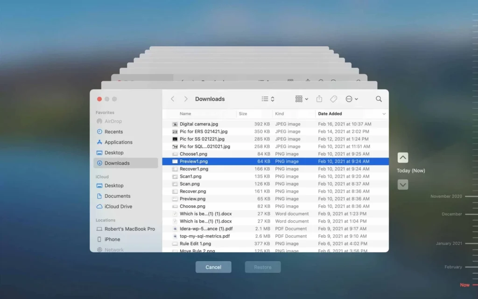Open Applications in the sidebar
The width and height of the screenshot is (478, 299).
(126, 142)
